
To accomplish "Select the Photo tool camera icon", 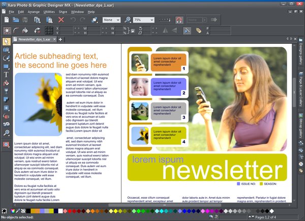I will 6,50.
